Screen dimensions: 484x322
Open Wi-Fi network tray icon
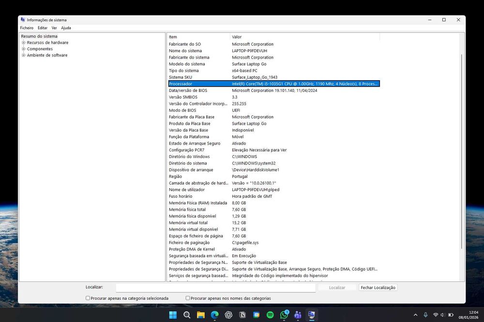tap(436, 315)
